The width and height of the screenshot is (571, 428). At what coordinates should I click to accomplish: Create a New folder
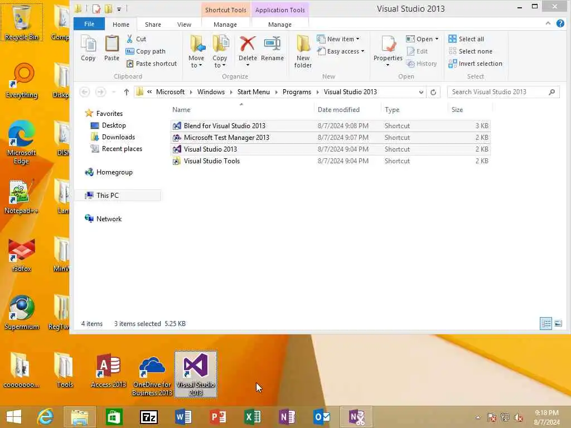pyautogui.click(x=303, y=52)
